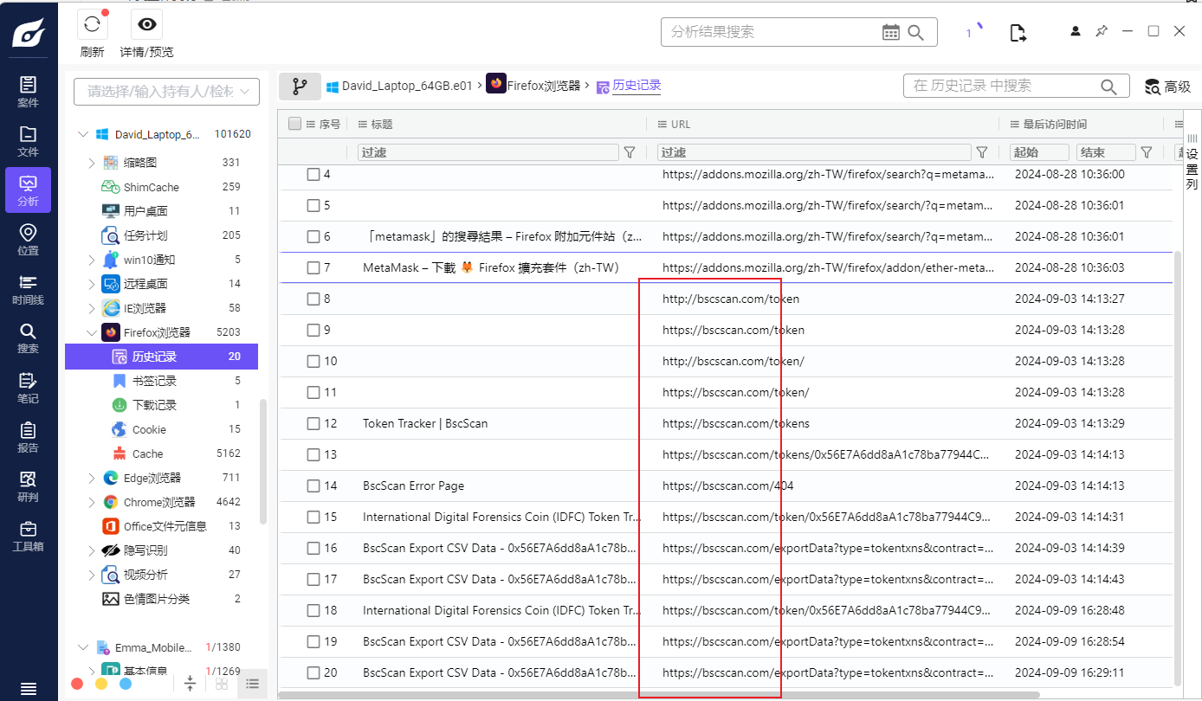
Task: Click the collapse/expand all icon at the bottom of the tree panel
Action: tap(191, 684)
